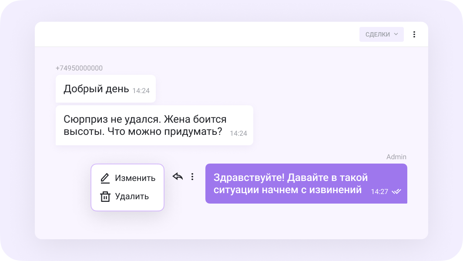Choose Удалить from the message menu
Viewport: 463px width, 261px height.
click(x=124, y=196)
